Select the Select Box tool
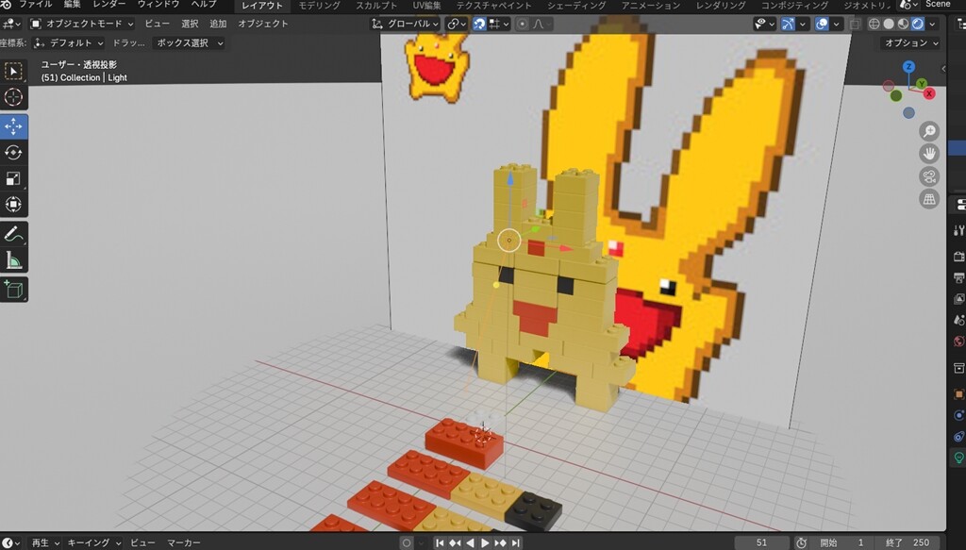 pos(13,72)
